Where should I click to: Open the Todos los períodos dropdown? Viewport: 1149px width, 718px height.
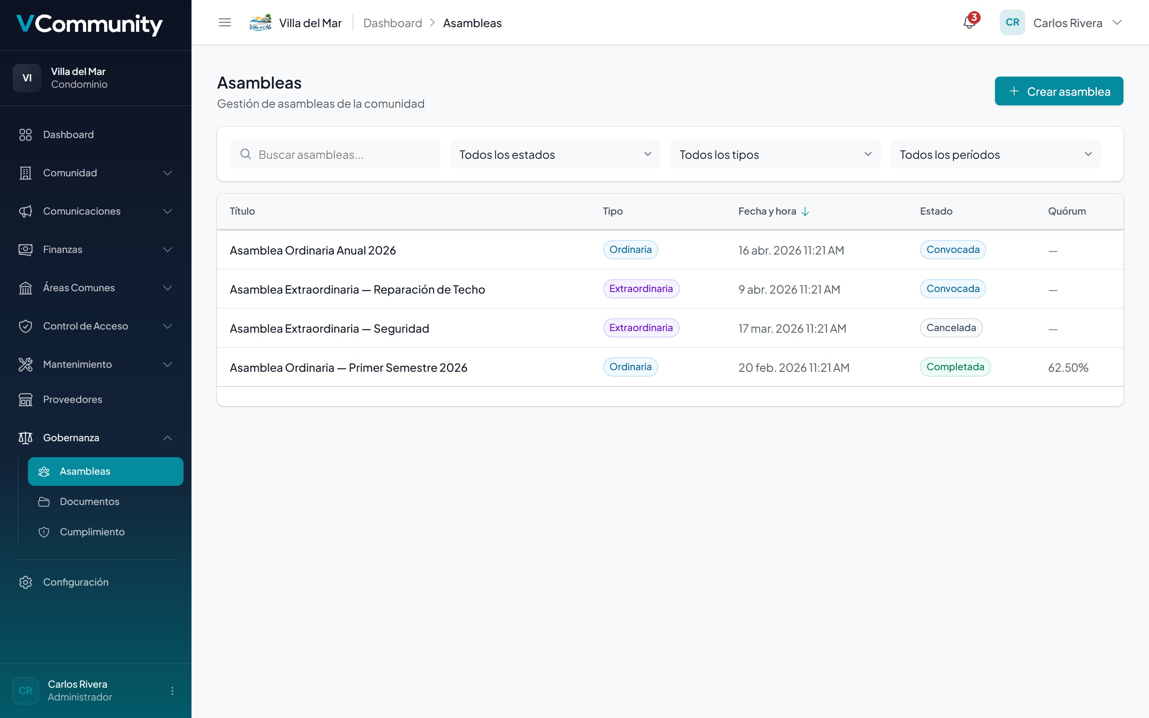click(995, 154)
